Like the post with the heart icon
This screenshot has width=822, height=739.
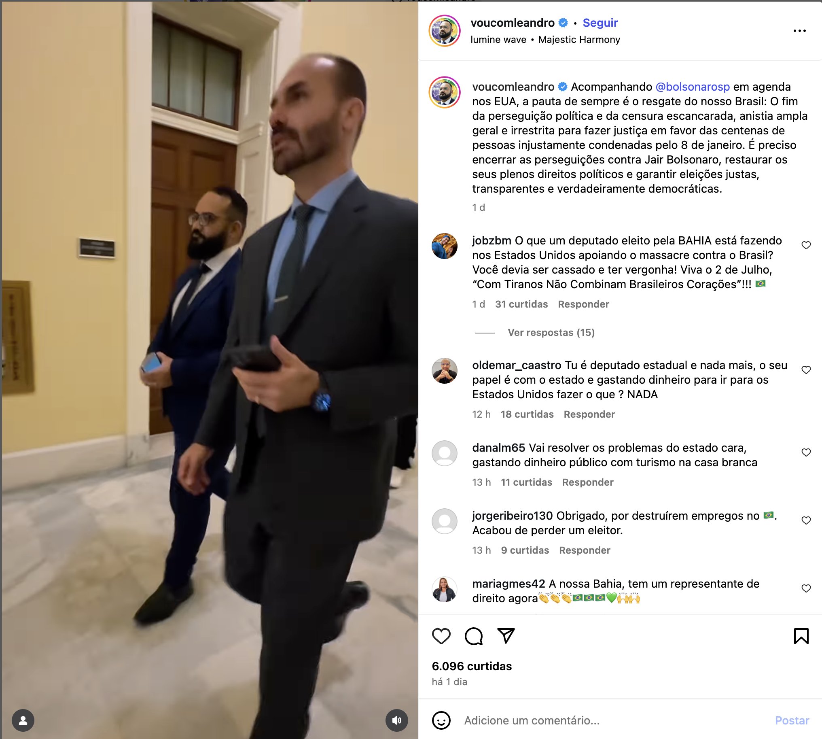click(441, 636)
